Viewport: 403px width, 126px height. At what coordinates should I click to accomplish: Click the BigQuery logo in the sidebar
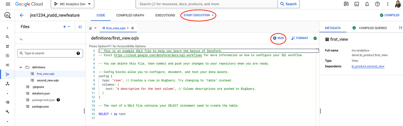point(7,15)
